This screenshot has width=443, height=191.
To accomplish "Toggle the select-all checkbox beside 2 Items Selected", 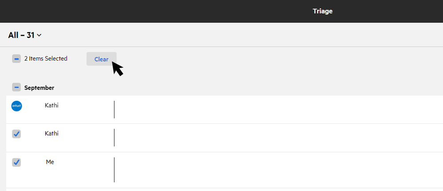I will pos(16,58).
